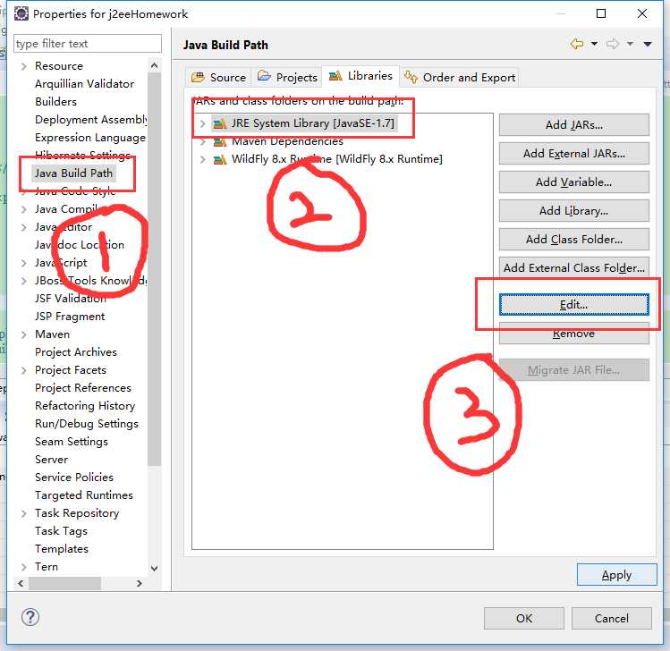This screenshot has width=670, height=651.
Task: Click the sidebar scroll left arrow
Action: tap(21, 583)
